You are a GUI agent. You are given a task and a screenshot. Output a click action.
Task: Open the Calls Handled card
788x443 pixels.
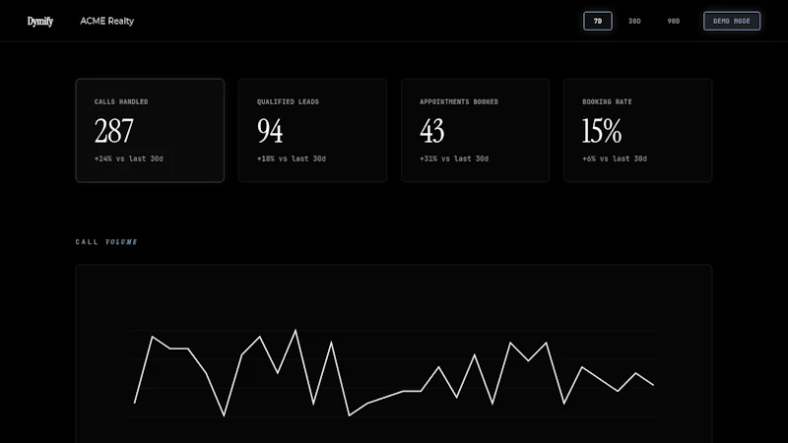150,130
